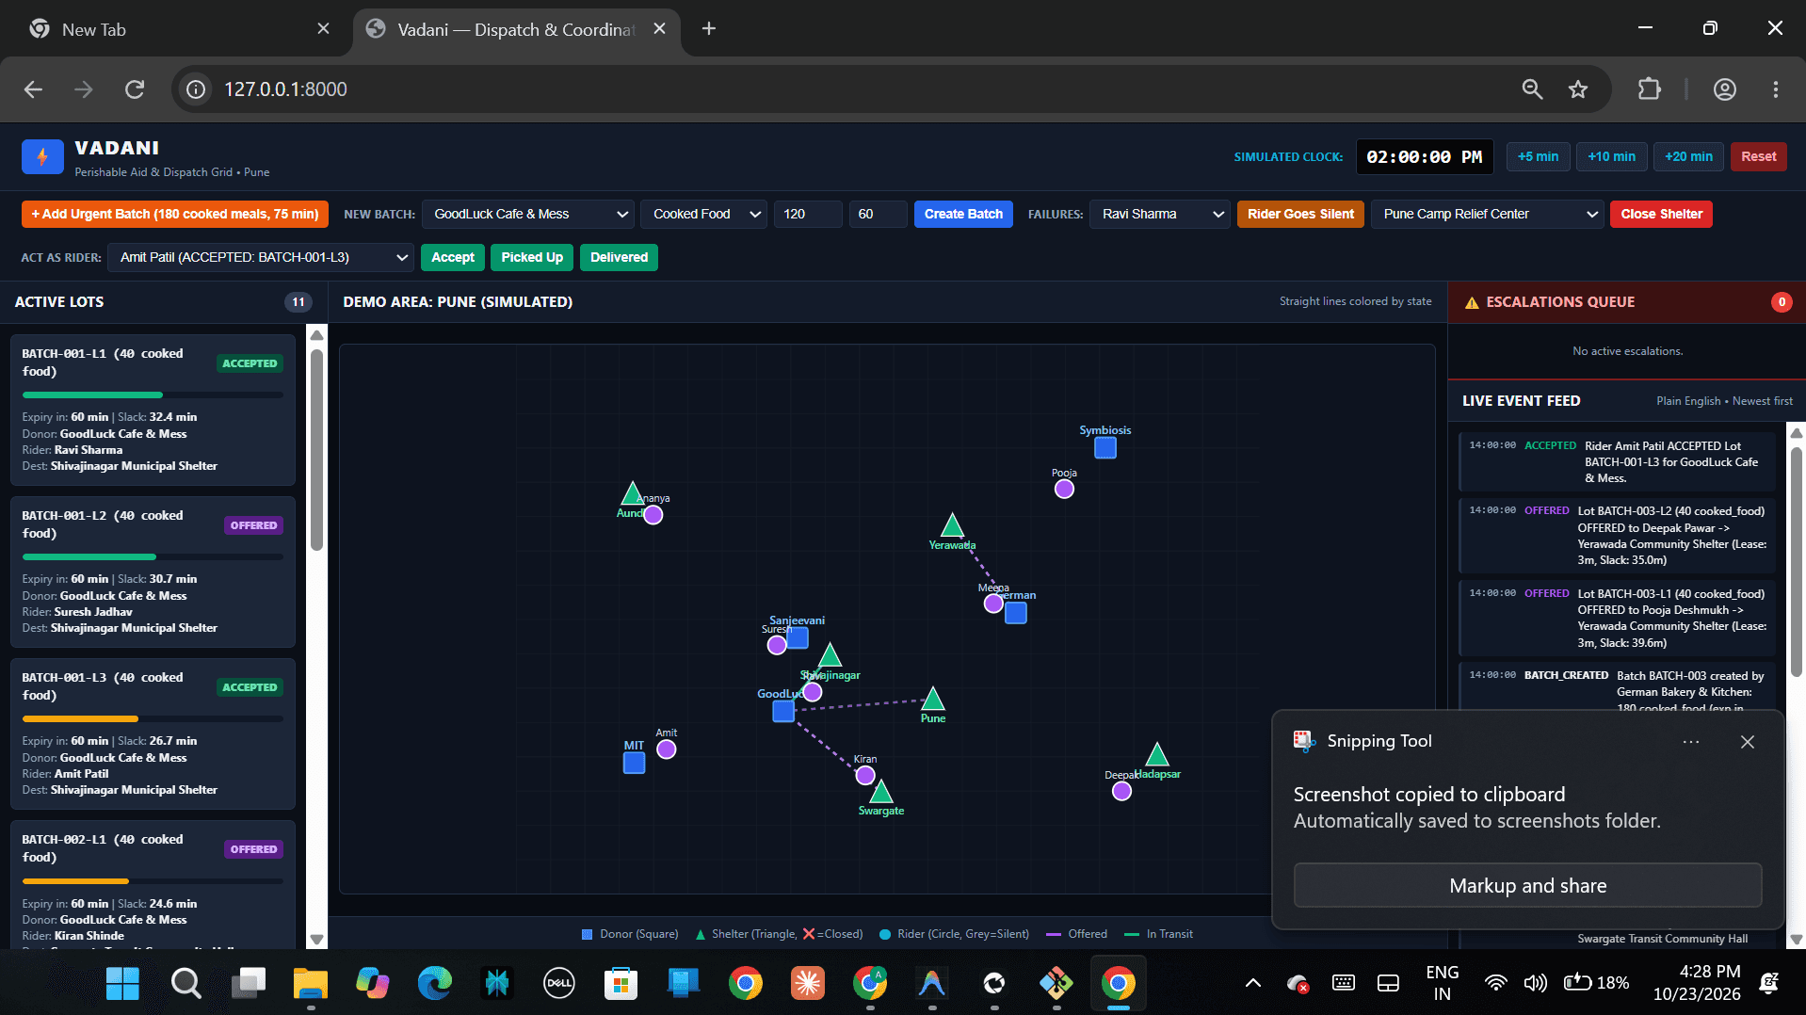This screenshot has height=1015, width=1806.
Task: Click the Pune shelter triangle marker
Action: pyautogui.click(x=932, y=699)
